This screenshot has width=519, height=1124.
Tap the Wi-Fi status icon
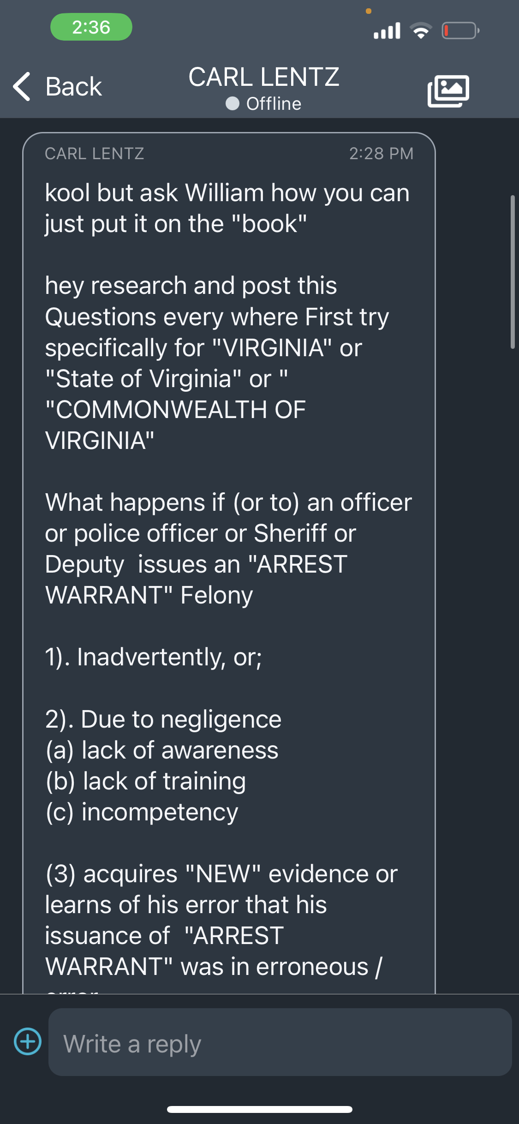(421, 31)
